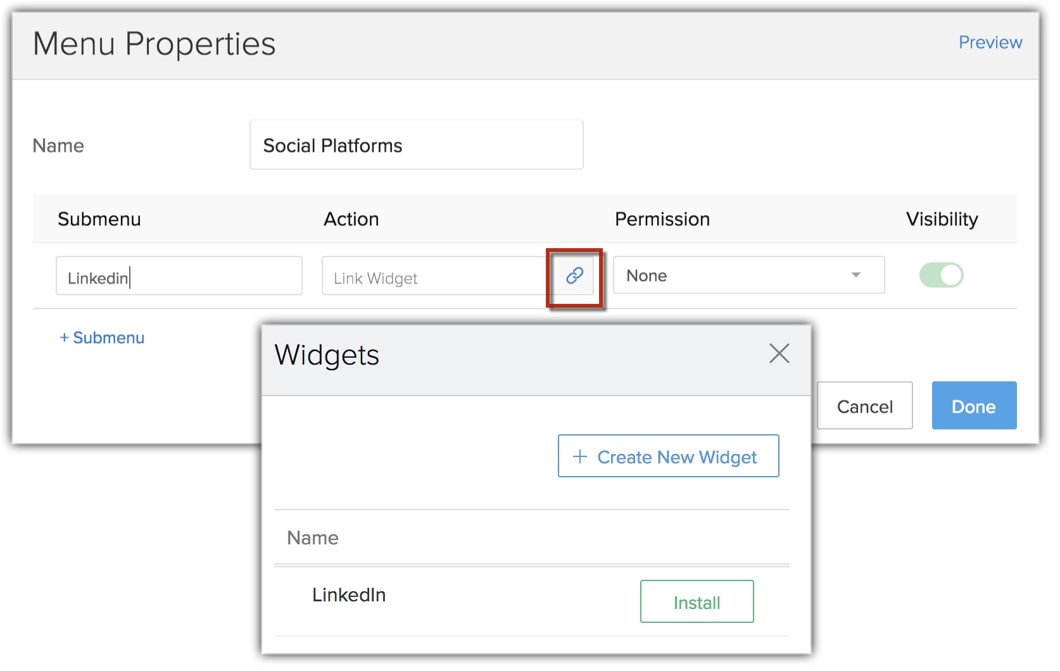Click the Permission dropdown arrow
Viewport: 1060px width, 671px height.
tap(856, 275)
